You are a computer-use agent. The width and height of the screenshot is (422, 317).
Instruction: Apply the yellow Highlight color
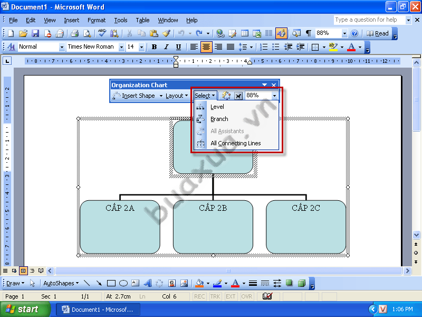[x=333, y=47]
